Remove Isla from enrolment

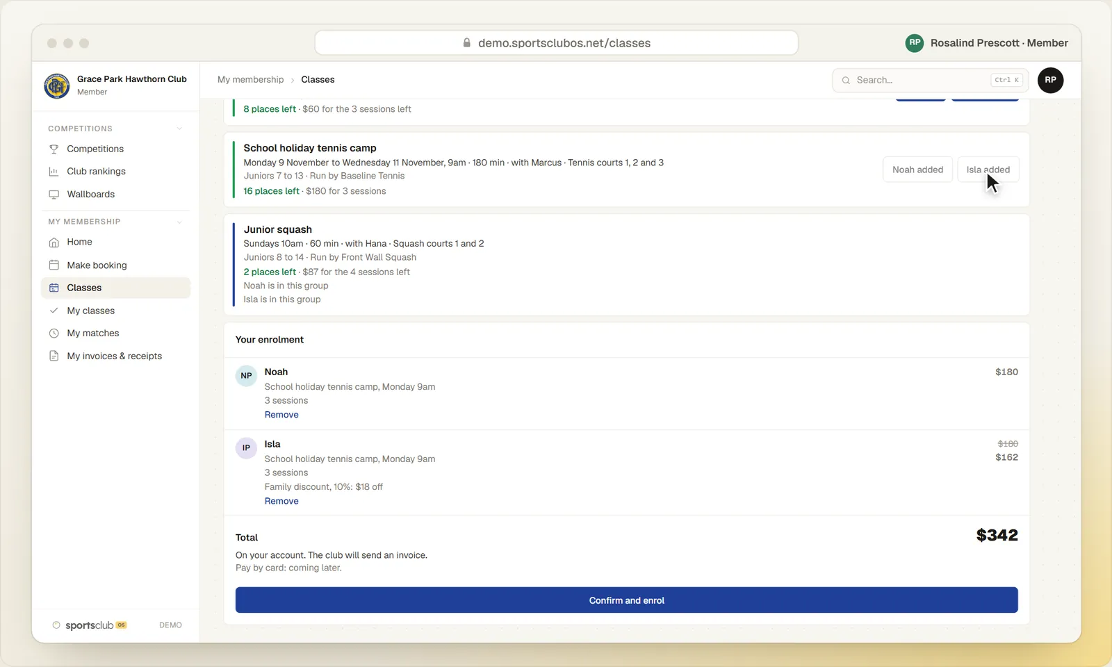click(x=281, y=501)
